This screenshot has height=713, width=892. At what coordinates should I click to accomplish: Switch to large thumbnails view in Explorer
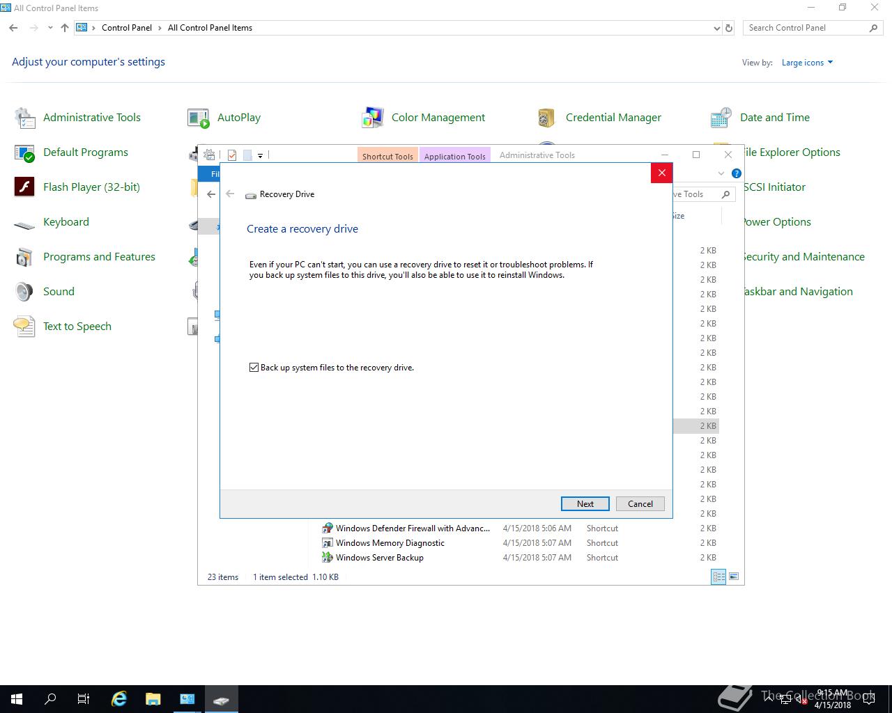[x=733, y=577]
